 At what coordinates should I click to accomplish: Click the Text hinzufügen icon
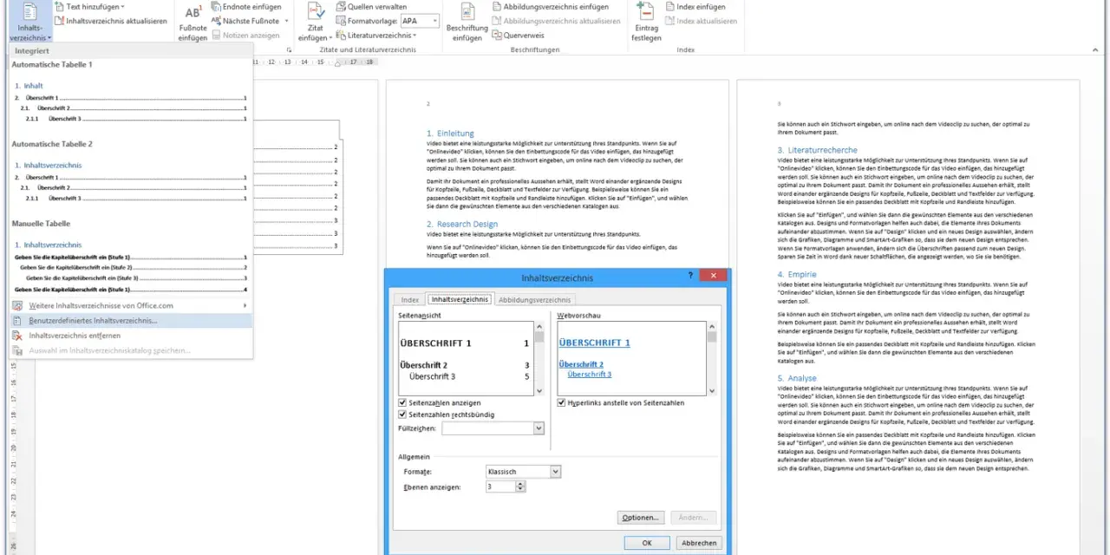[59, 6]
